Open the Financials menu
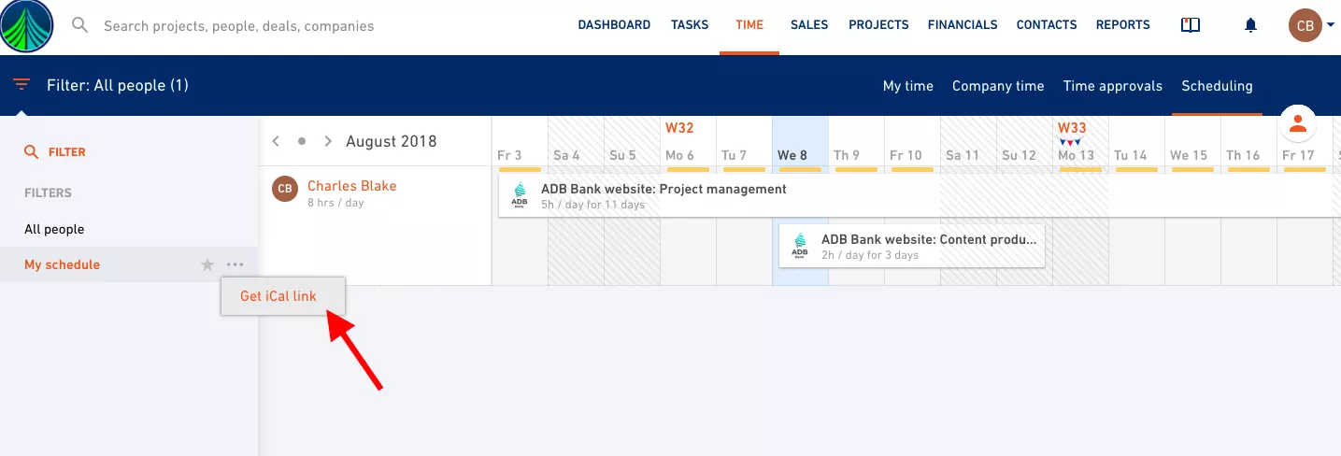Image resolution: width=1341 pixels, height=456 pixels. [x=963, y=25]
